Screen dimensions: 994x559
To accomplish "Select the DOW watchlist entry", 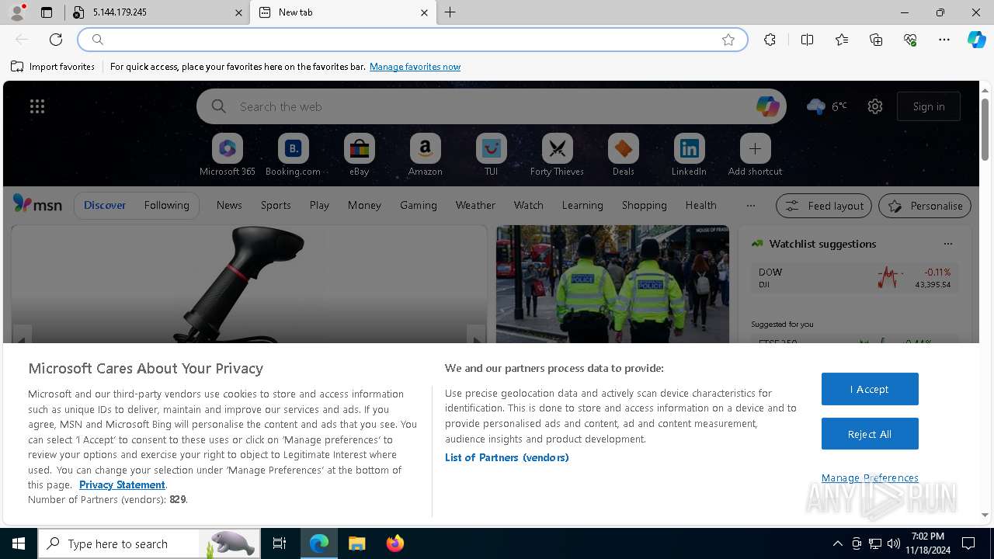I will (854, 278).
